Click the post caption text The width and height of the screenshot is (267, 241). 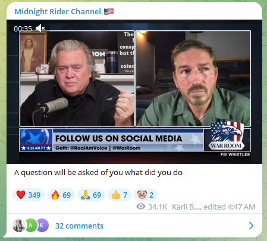tap(98, 173)
